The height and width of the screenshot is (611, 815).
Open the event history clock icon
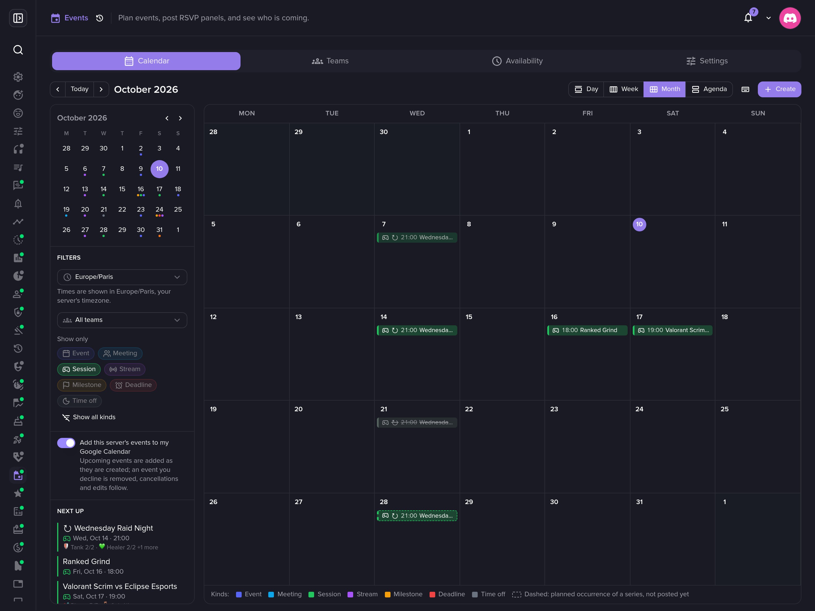[x=100, y=18]
